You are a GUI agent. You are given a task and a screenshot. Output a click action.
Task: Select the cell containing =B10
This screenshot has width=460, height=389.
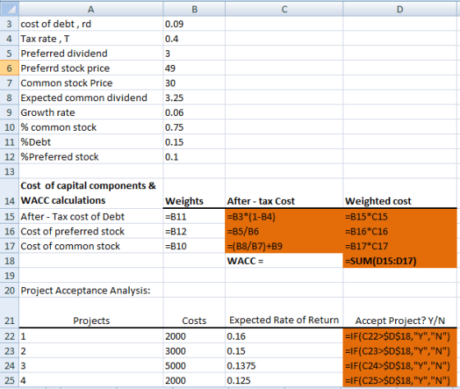click(194, 246)
